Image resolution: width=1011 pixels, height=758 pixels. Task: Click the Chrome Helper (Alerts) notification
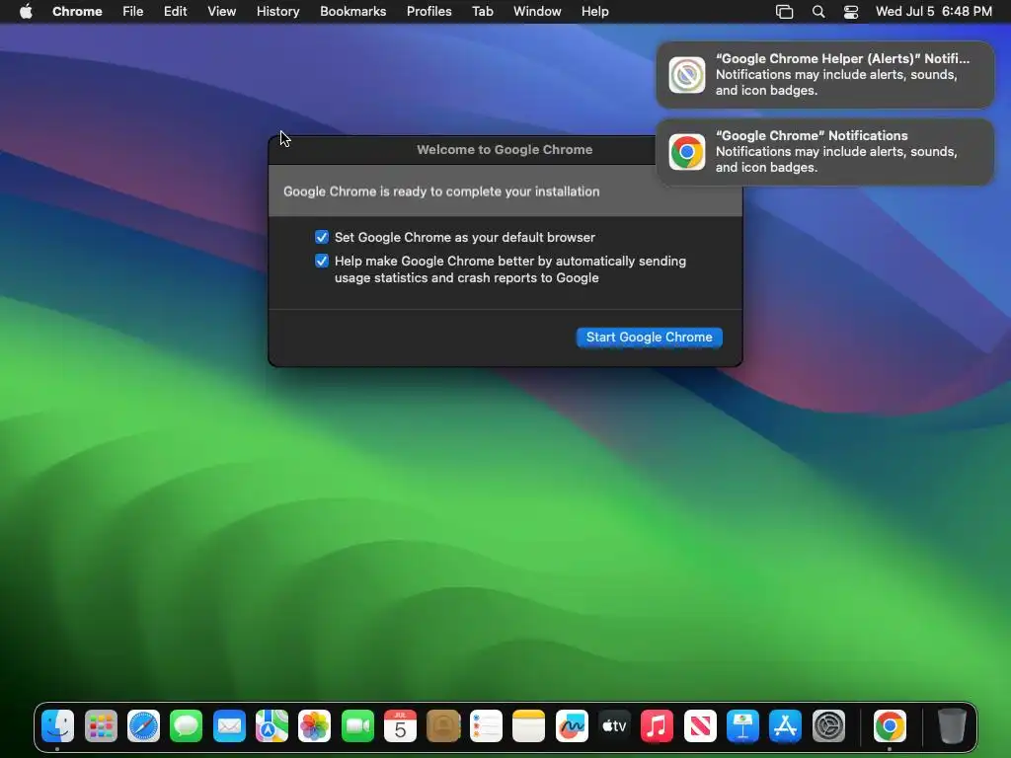(x=824, y=75)
